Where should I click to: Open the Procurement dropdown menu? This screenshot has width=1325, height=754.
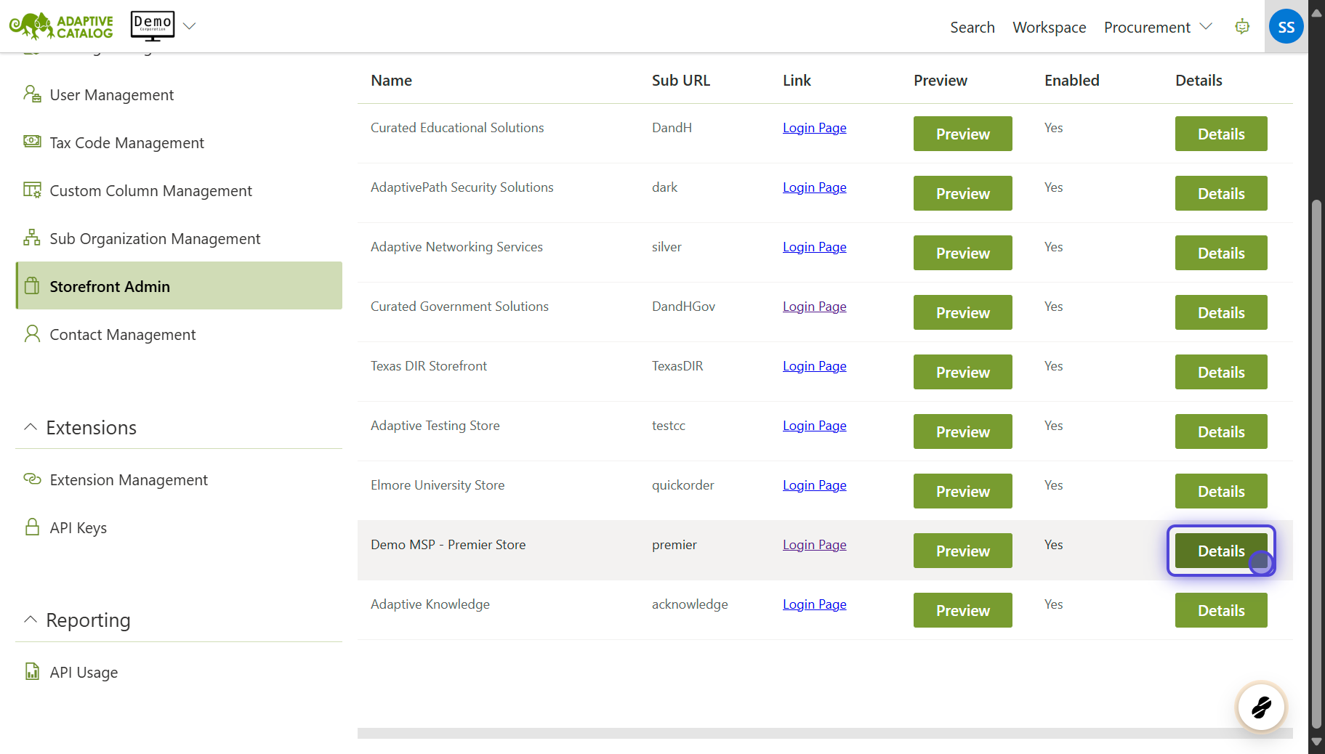1158,27
